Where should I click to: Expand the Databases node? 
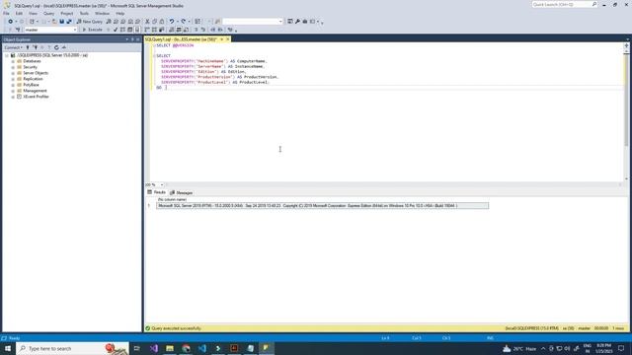point(13,61)
